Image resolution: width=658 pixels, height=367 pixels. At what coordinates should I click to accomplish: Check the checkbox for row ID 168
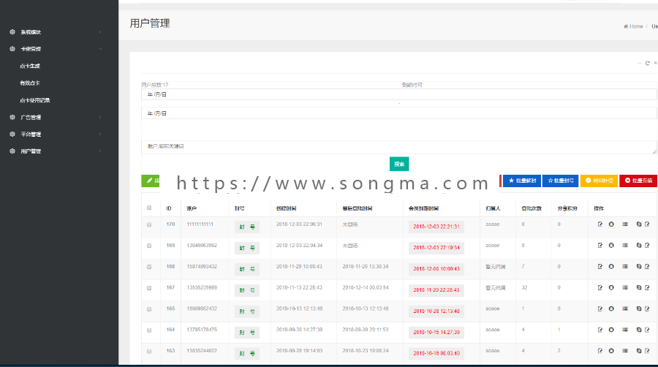coord(149,267)
